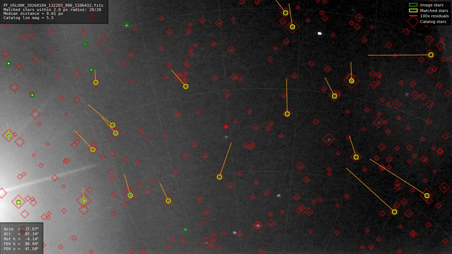Viewport: 452px width, 254px height.
Task: Click the 'Image stars' legend label
Action: point(432,5)
